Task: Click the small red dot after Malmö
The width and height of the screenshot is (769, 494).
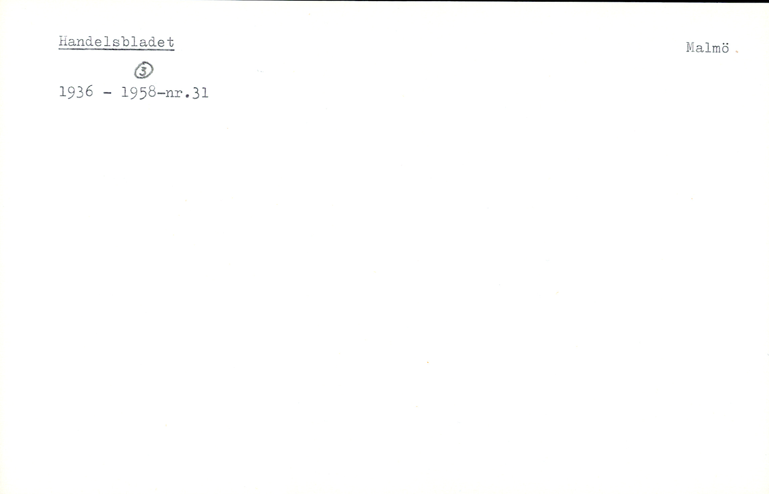Action: [x=737, y=52]
